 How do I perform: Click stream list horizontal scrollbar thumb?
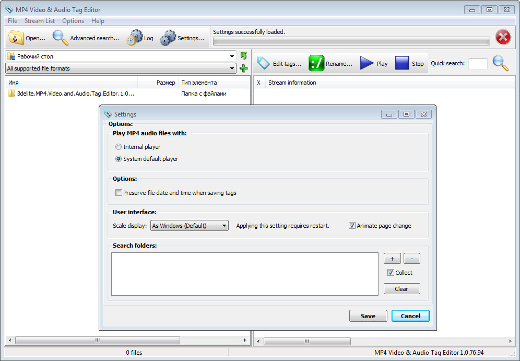[307, 341]
